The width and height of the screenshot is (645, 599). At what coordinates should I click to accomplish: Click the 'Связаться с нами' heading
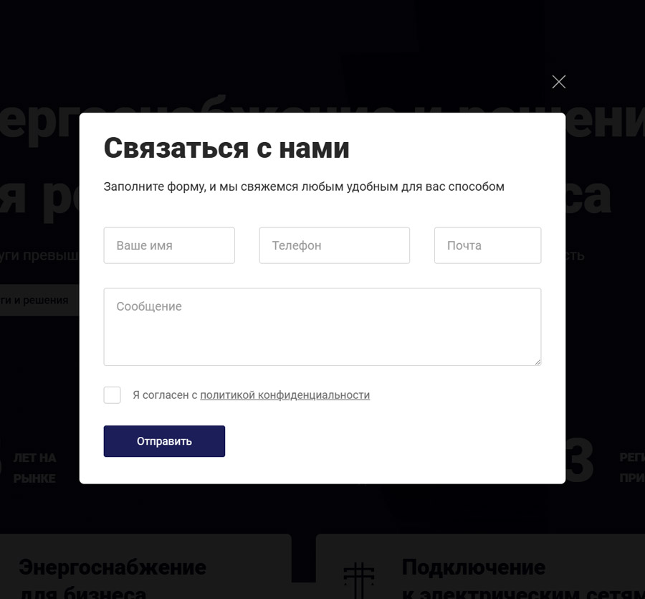(x=226, y=148)
